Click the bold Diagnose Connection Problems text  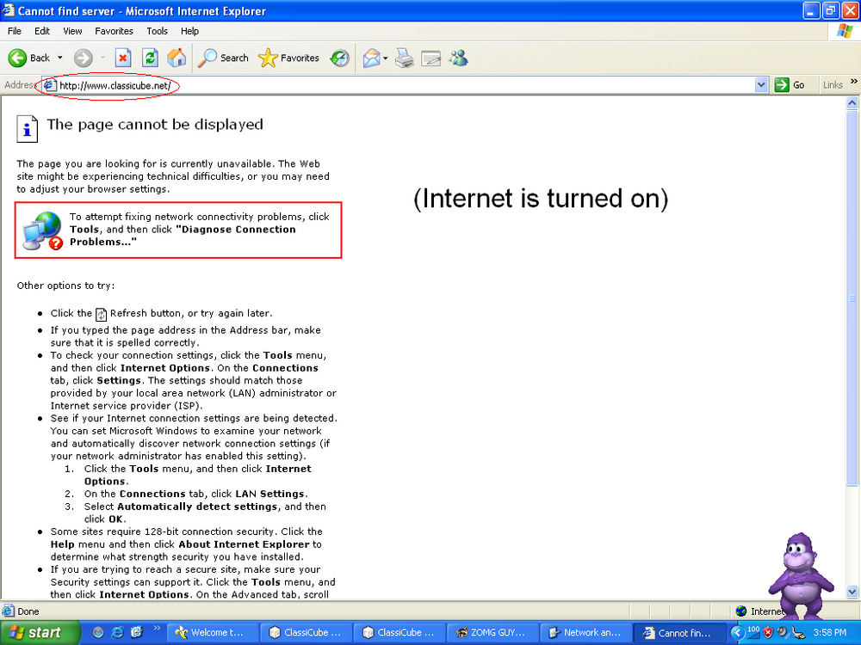pos(183,236)
